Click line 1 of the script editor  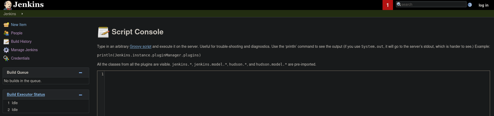pyautogui.click(x=297, y=74)
